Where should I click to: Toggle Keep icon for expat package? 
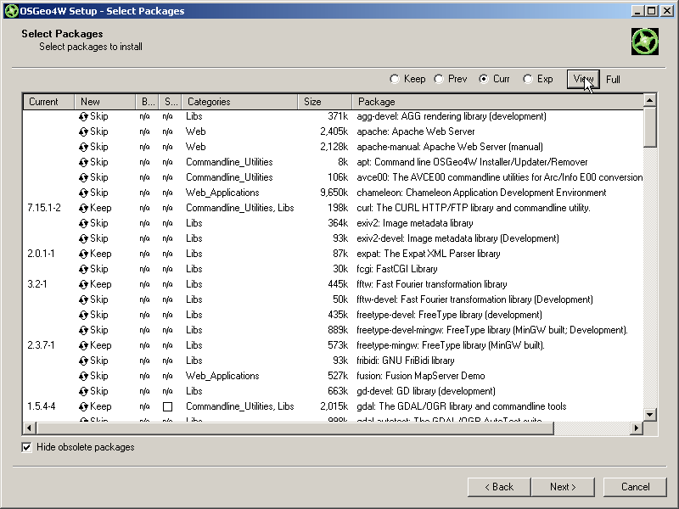[83, 254]
